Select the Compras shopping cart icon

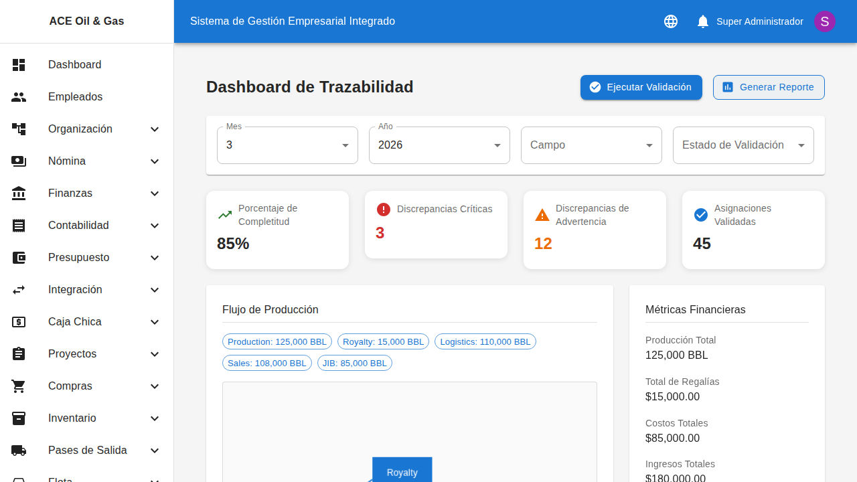click(19, 386)
